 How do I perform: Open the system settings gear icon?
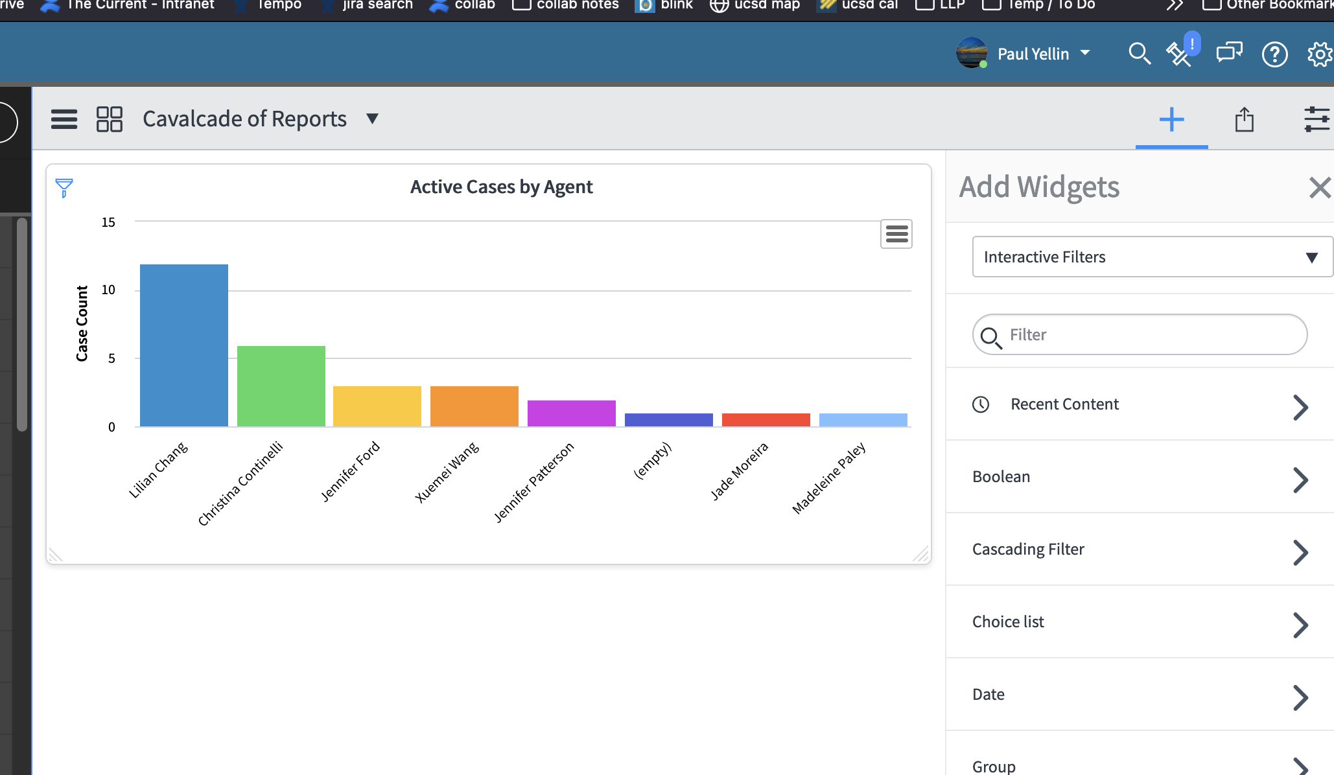(1320, 54)
